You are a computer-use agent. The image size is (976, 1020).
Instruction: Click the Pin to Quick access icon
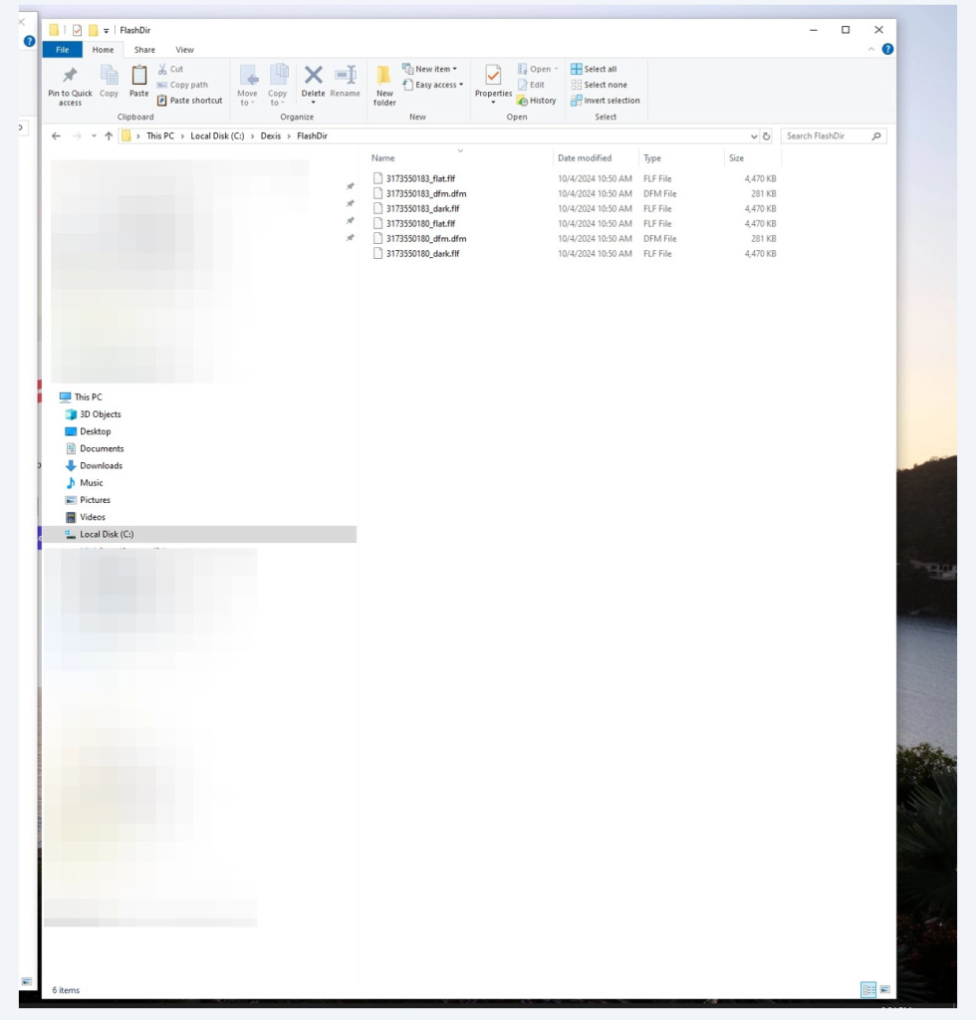pyautogui.click(x=70, y=78)
